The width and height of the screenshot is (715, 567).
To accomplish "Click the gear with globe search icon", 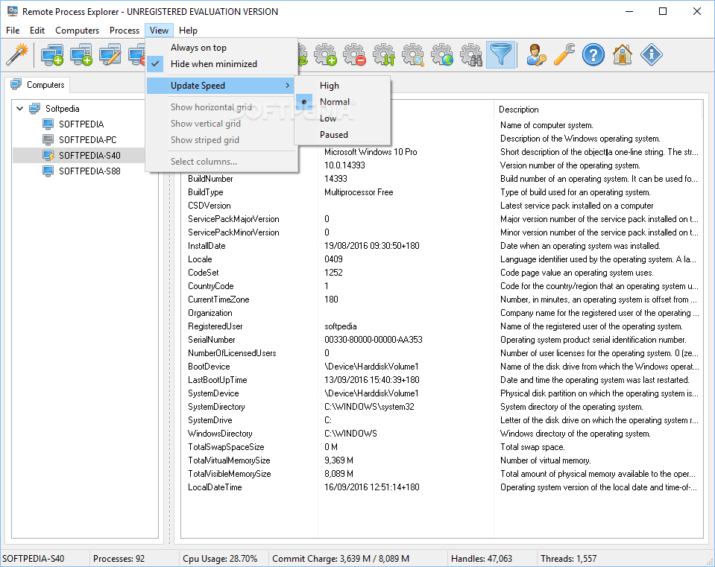I will pos(442,54).
